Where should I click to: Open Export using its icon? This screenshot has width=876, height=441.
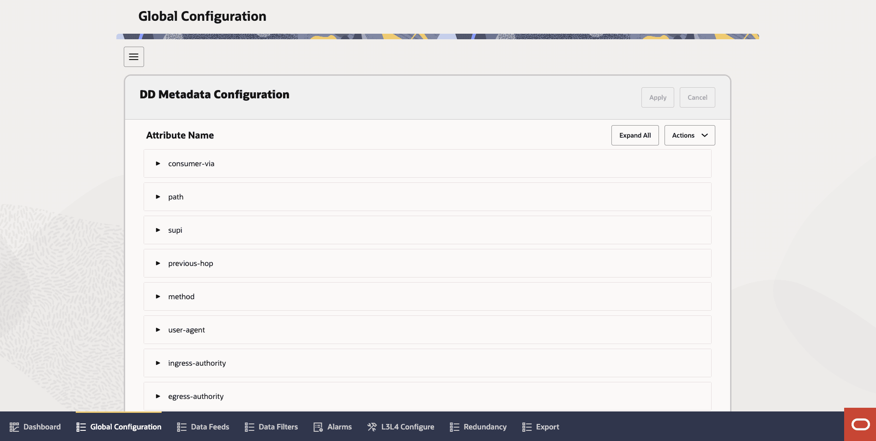(x=526, y=427)
